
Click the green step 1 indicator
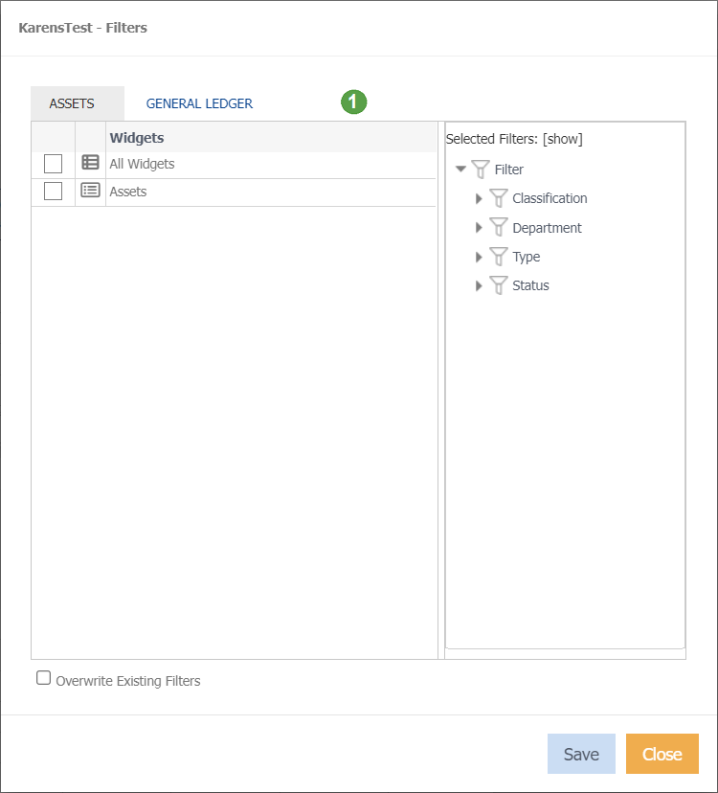[353, 101]
